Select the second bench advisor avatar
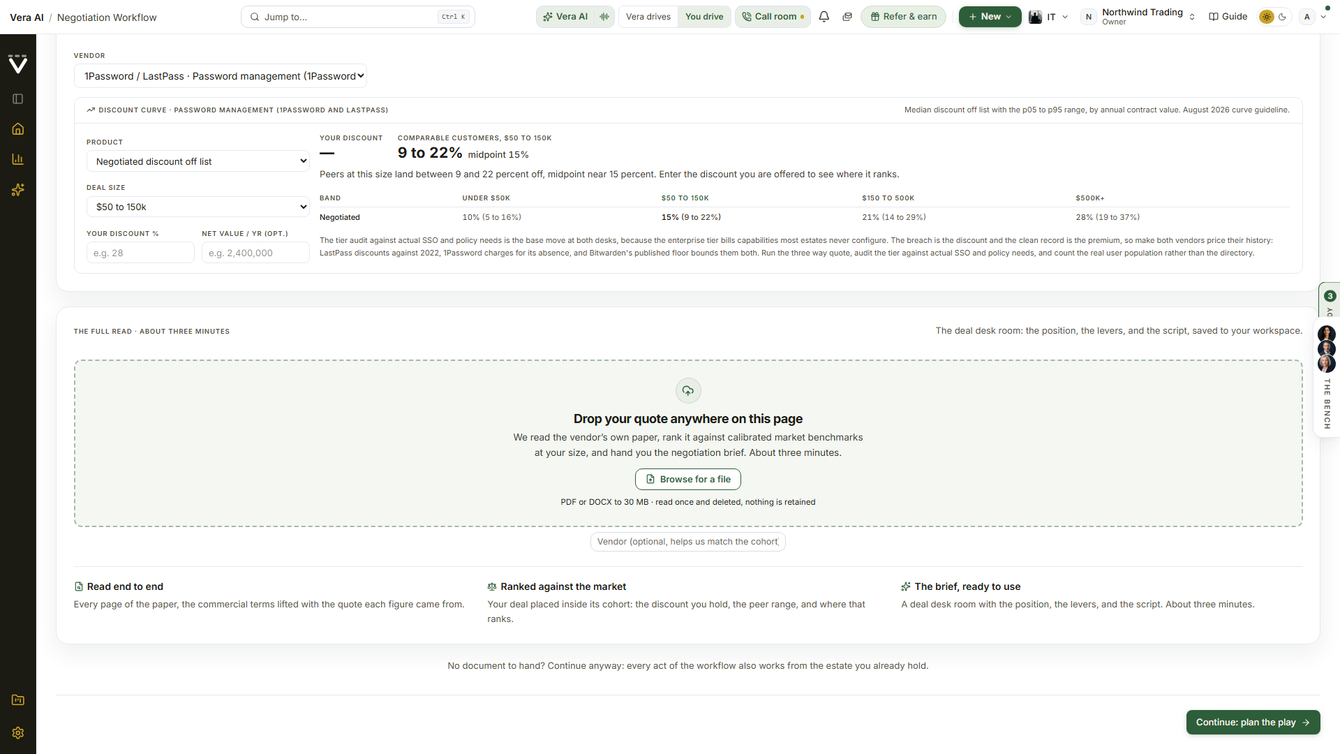This screenshot has height=754, width=1340. pos(1327,348)
